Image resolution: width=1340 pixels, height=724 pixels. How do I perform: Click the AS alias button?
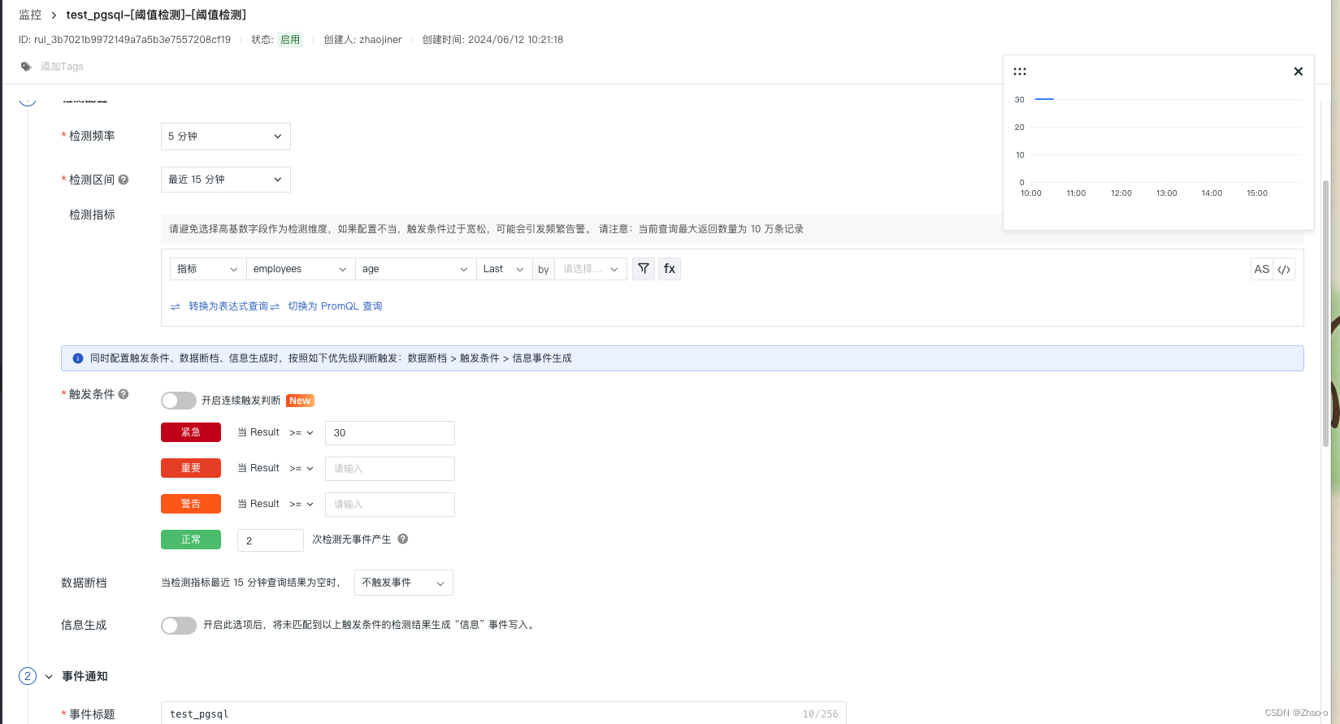tap(1261, 269)
